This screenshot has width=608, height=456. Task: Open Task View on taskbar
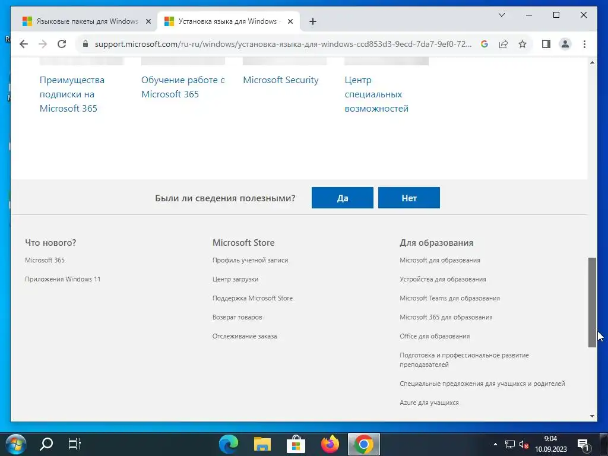coord(75,444)
